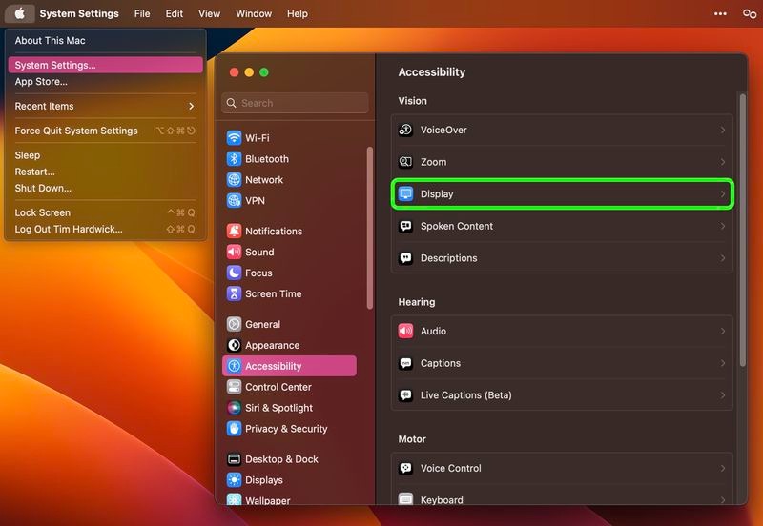Viewport: 763px width, 526px height.
Task: Click the Network globe icon
Action: (234, 180)
